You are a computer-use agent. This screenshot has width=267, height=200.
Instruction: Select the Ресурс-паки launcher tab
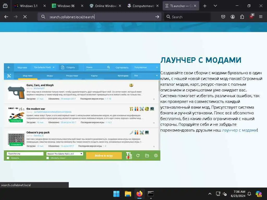coord(72,76)
